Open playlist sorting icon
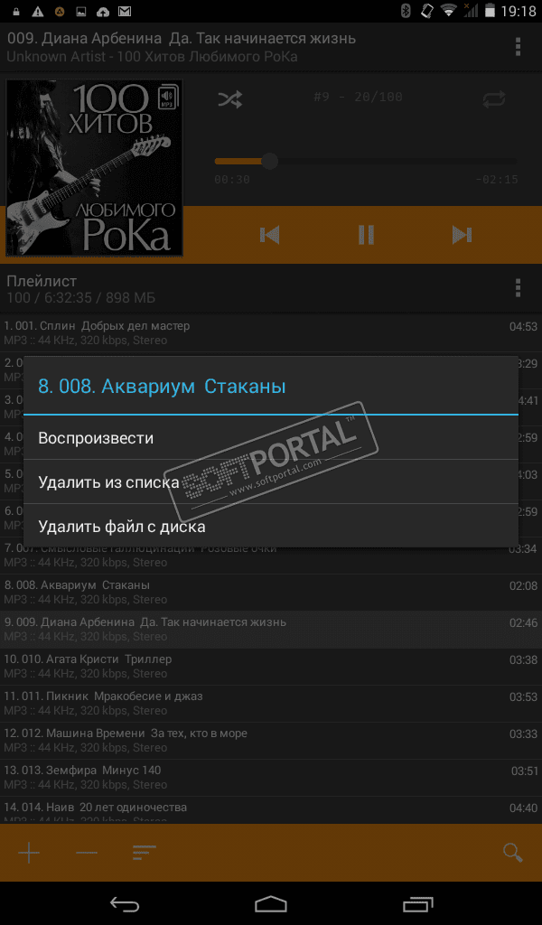The width and height of the screenshot is (542, 925). point(145,853)
